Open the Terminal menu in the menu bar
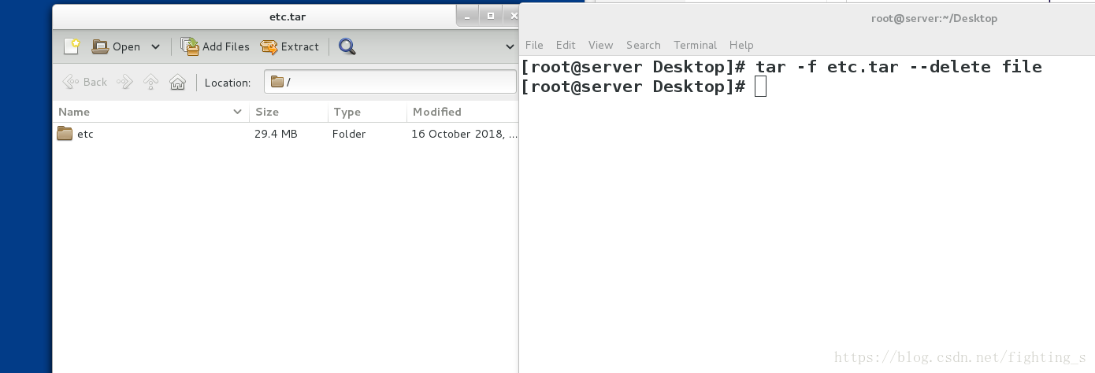Screen dimensions: 1095x373 point(695,45)
